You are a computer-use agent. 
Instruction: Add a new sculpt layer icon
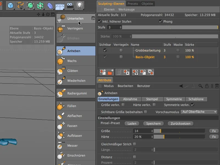click(x=103, y=72)
